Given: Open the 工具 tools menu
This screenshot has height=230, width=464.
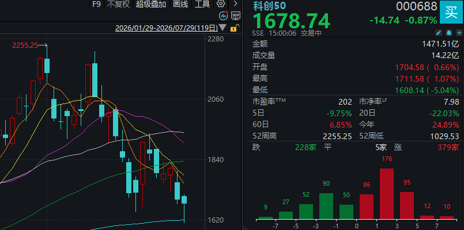Looking at the screenshot, I should point(202,4).
